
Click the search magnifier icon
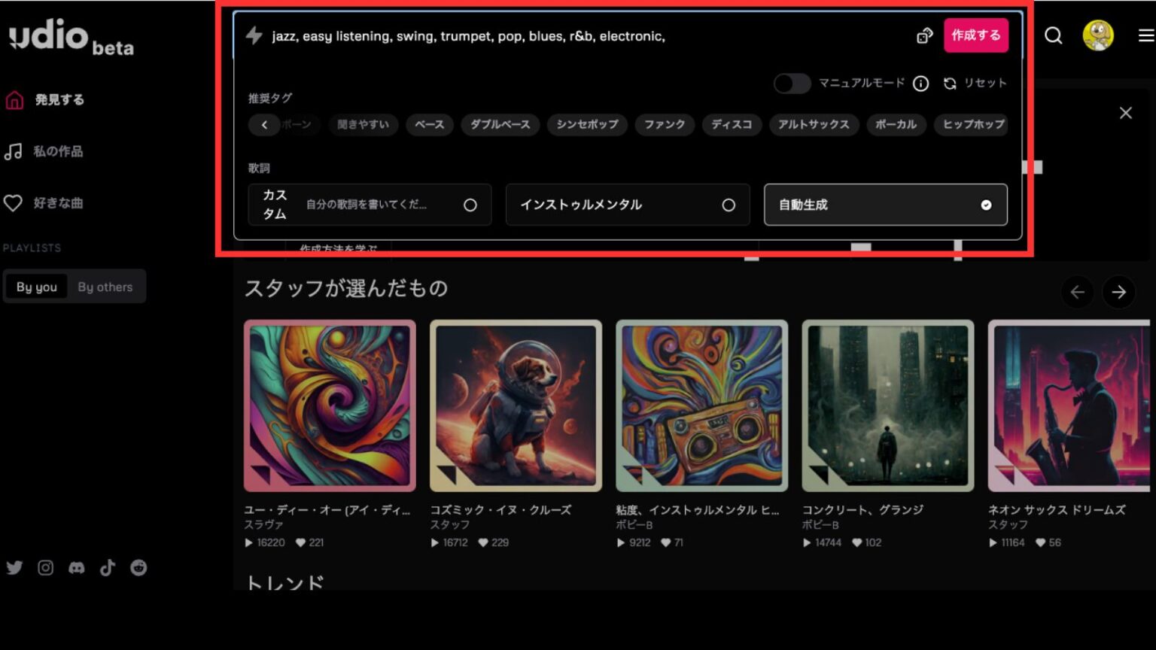coord(1052,35)
